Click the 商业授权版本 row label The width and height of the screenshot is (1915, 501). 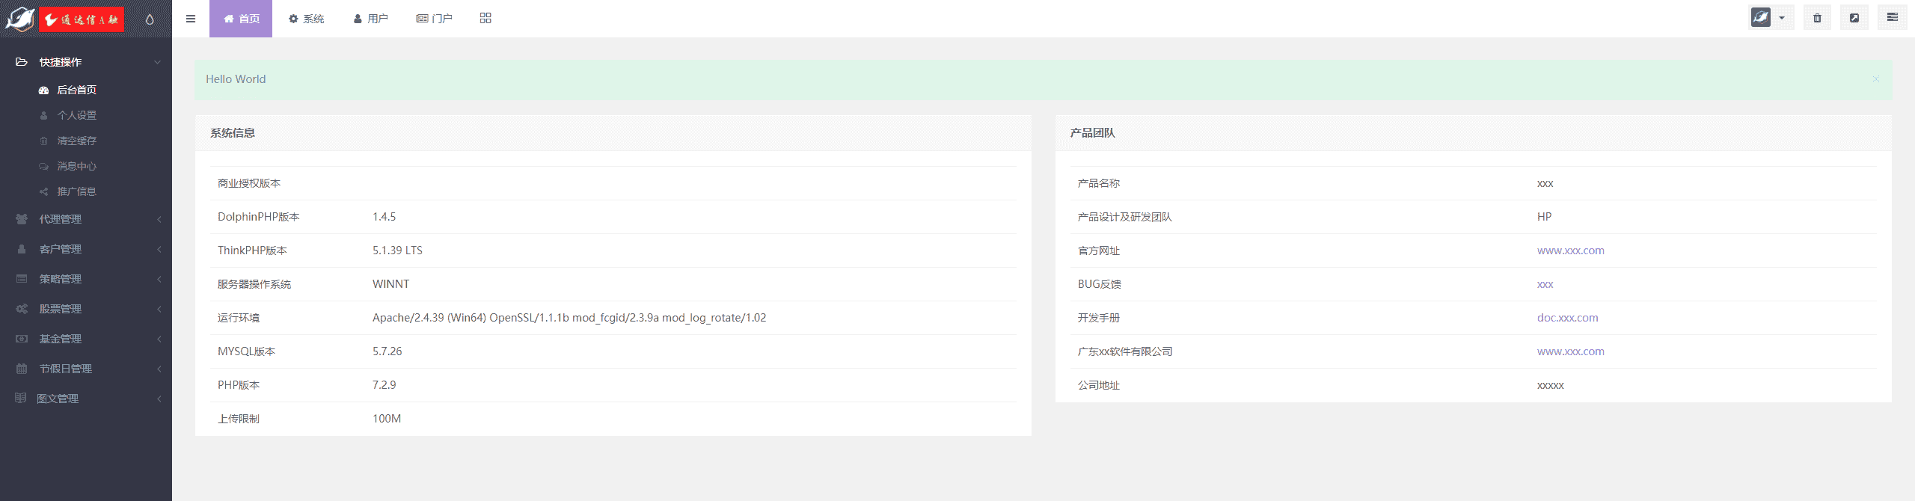pos(249,183)
